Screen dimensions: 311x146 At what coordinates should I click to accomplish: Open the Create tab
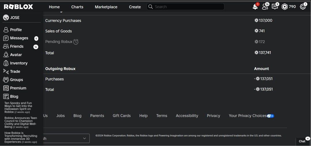(135, 7)
